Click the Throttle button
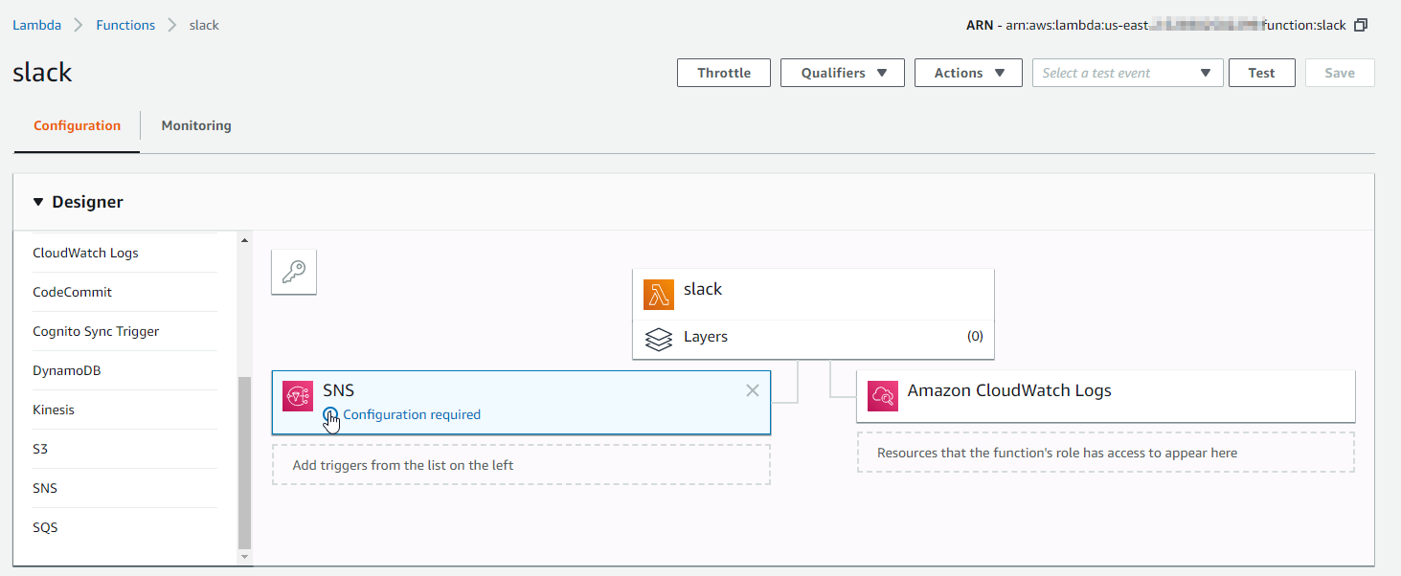This screenshot has height=576, width=1401. pyautogui.click(x=724, y=73)
